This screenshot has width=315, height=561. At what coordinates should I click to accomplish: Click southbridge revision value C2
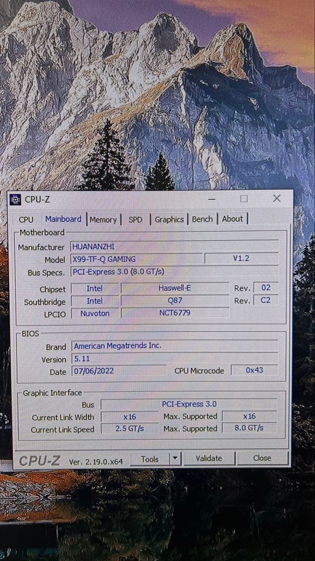point(266,300)
